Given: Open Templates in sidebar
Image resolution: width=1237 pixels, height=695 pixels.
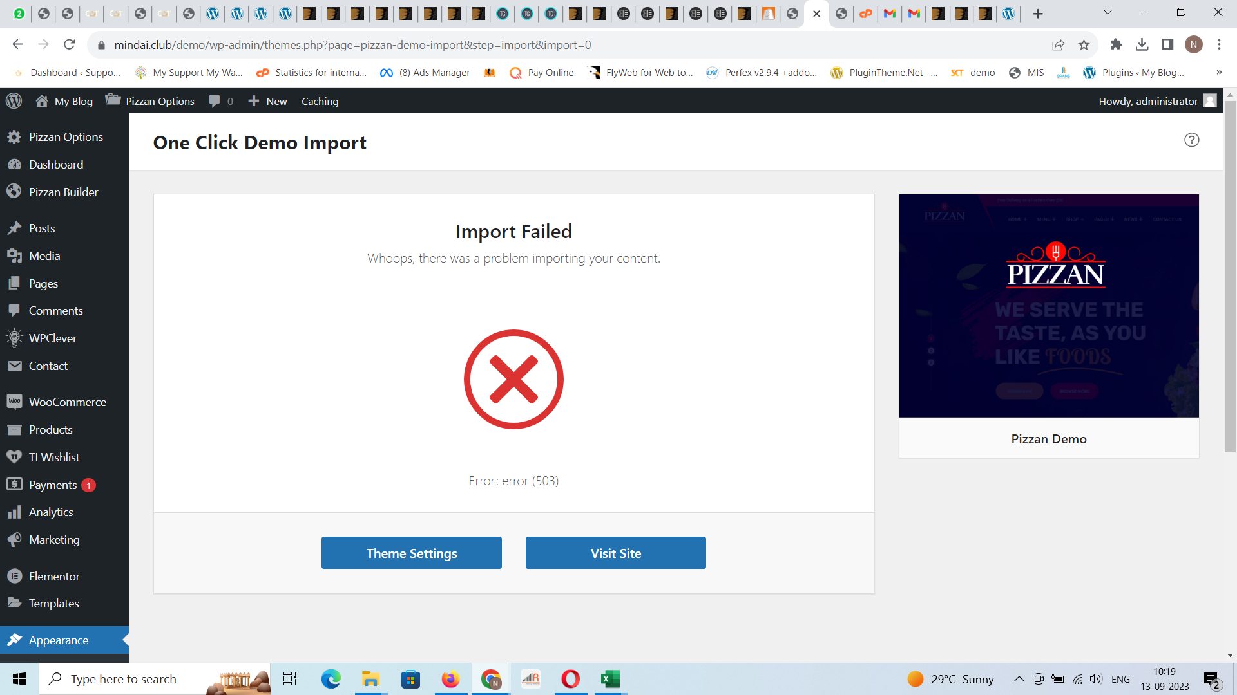Looking at the screenshot, I should pyautogui.click(x=64, y=604).
